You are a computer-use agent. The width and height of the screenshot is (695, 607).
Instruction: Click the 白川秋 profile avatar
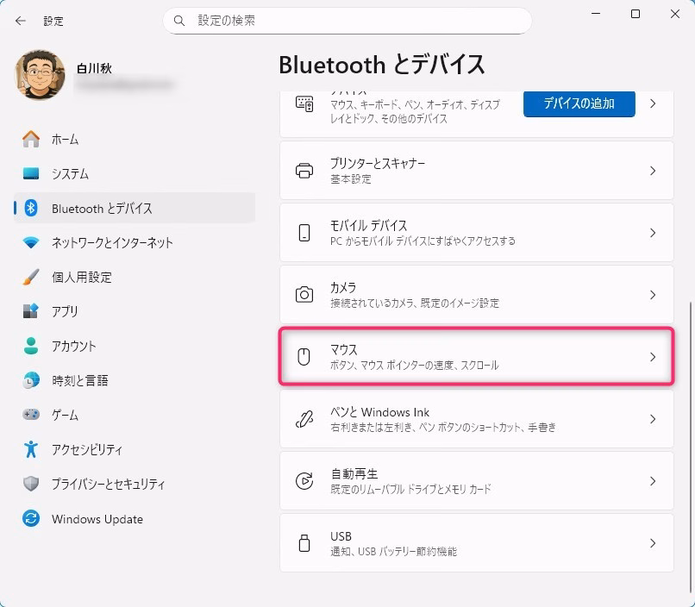[x=40, y=74]
